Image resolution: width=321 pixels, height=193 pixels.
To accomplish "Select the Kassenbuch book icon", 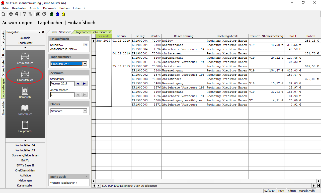I will (25, 109).
